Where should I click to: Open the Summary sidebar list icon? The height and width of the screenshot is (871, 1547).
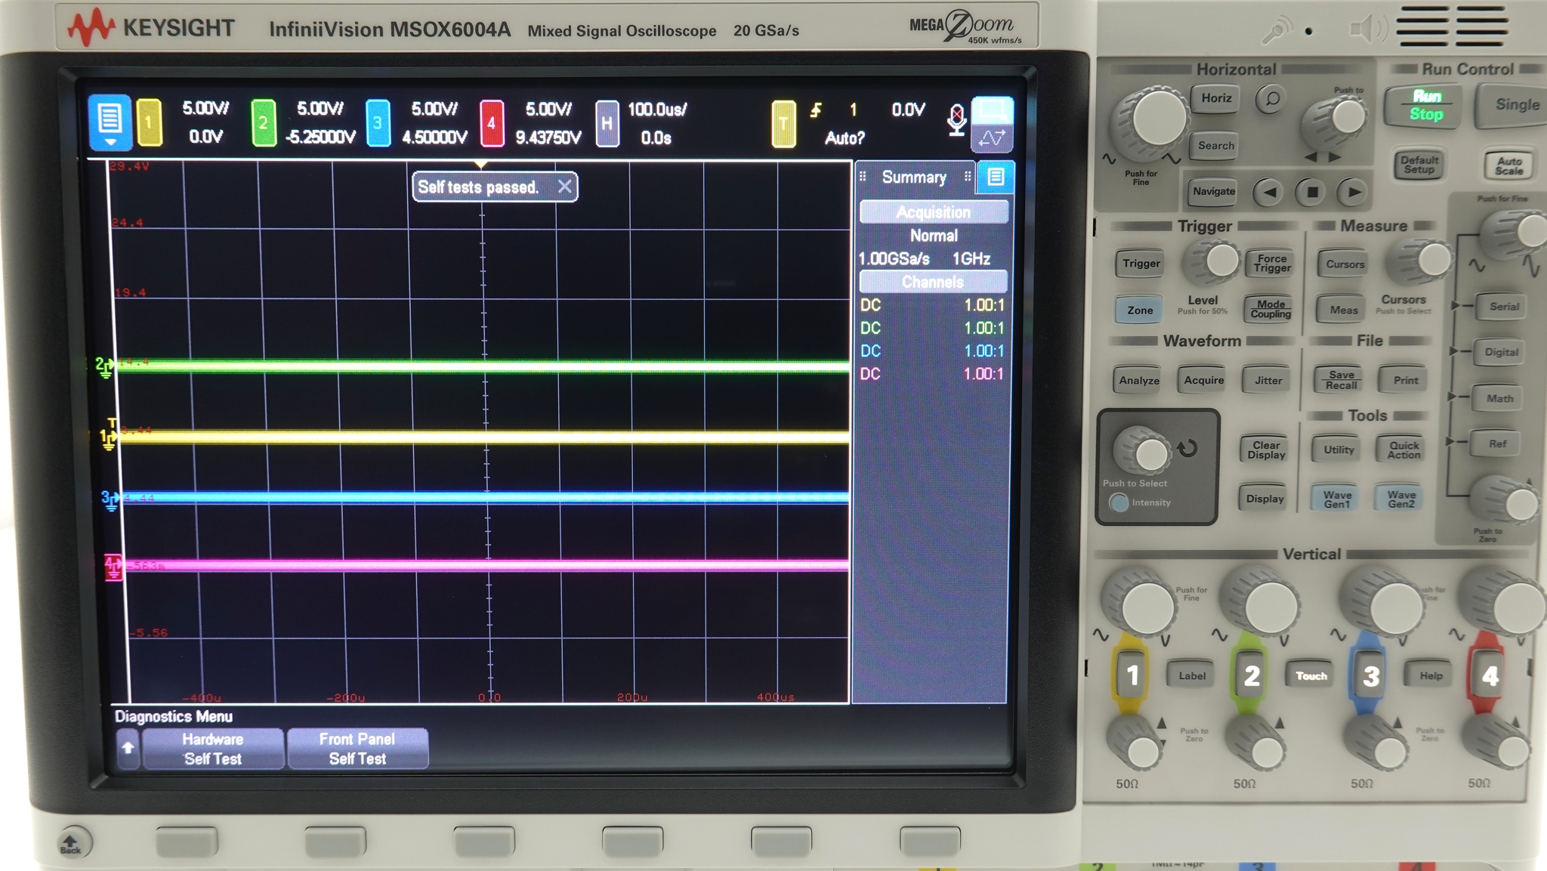coord(996,177)
